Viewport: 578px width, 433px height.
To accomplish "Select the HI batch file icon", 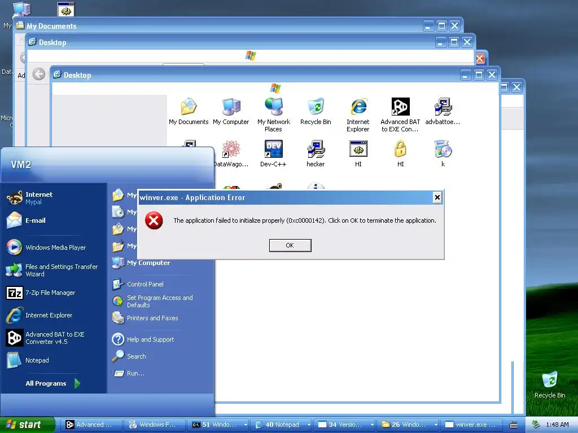I will click(358, 153).
